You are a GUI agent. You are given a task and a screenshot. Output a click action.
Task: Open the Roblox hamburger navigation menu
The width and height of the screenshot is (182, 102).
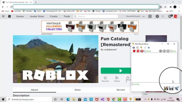[3, 16]
